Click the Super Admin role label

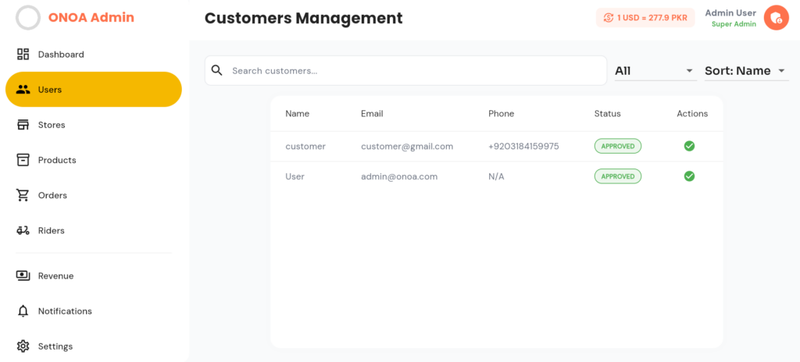point(734,24)
